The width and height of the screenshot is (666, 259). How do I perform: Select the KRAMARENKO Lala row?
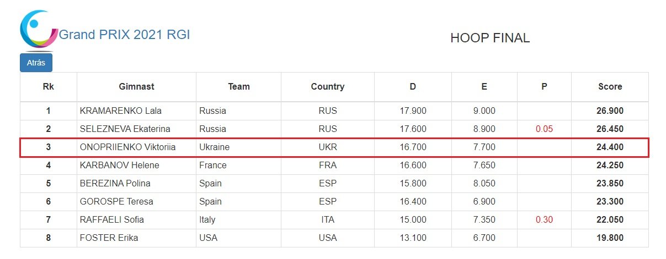click(120, 111)
